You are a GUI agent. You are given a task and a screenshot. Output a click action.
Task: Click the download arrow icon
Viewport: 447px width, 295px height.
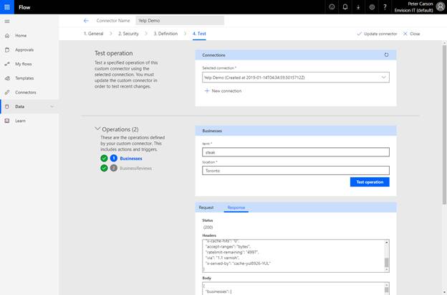(x=358, y=7)
